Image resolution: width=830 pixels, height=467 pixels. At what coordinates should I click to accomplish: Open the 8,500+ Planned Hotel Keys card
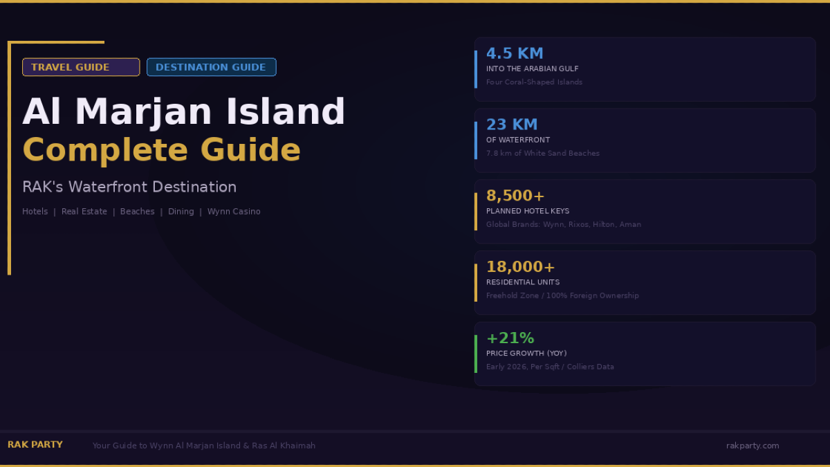(x=645, y=211)
